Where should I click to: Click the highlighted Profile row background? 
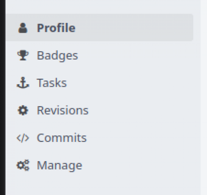[x=132, y=28]
